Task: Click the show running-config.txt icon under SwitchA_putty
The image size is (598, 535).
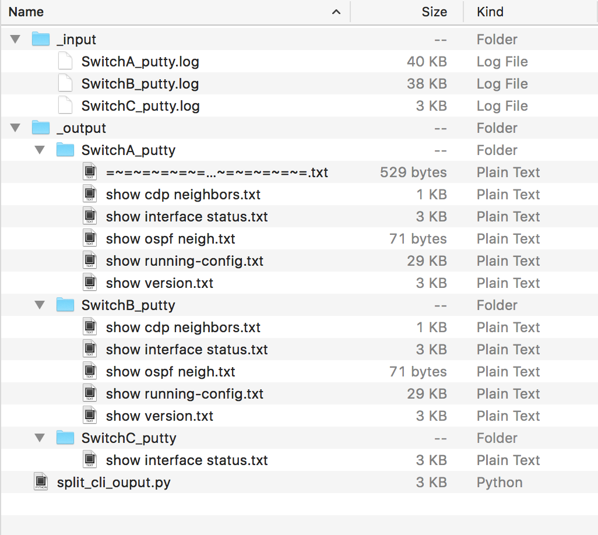Action: [x=90, y=260]
